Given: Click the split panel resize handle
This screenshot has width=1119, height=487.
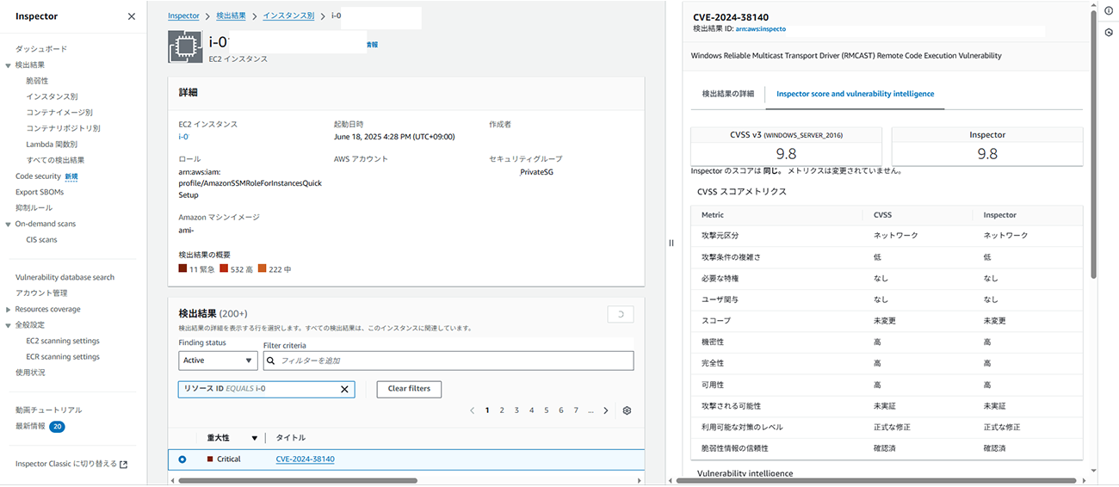Looking at the screenshot, I should pos(671,243).
